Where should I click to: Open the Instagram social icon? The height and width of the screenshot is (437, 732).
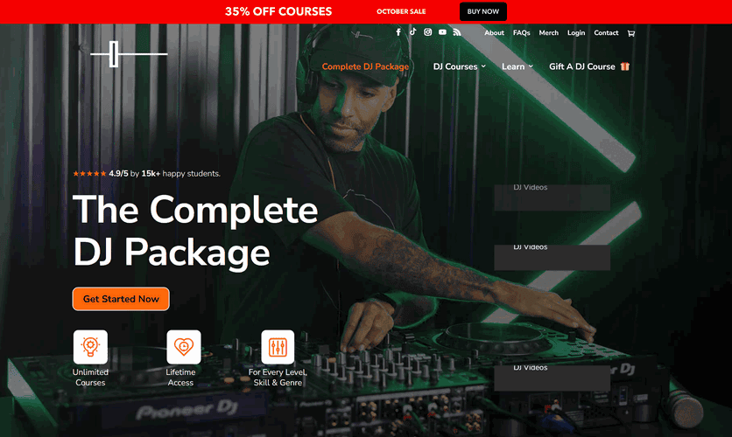(427, 32)
